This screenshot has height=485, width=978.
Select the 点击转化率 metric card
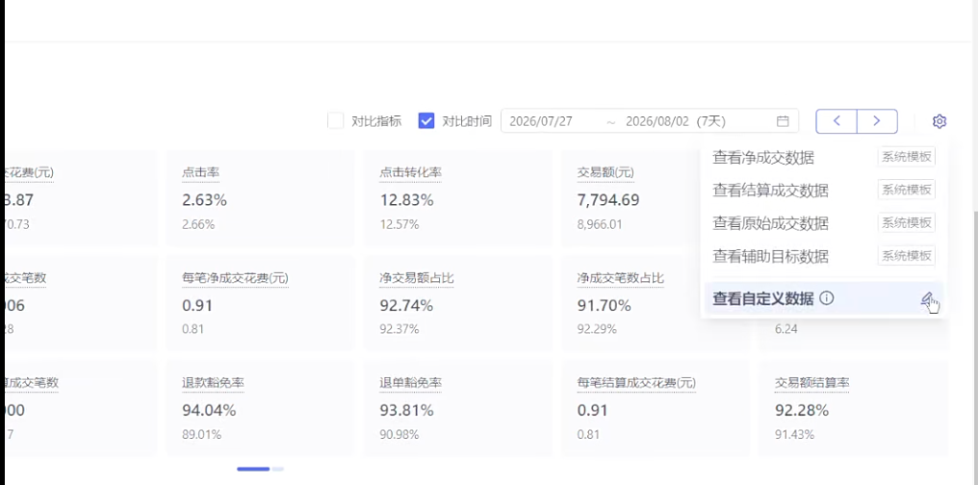[458, 198]
